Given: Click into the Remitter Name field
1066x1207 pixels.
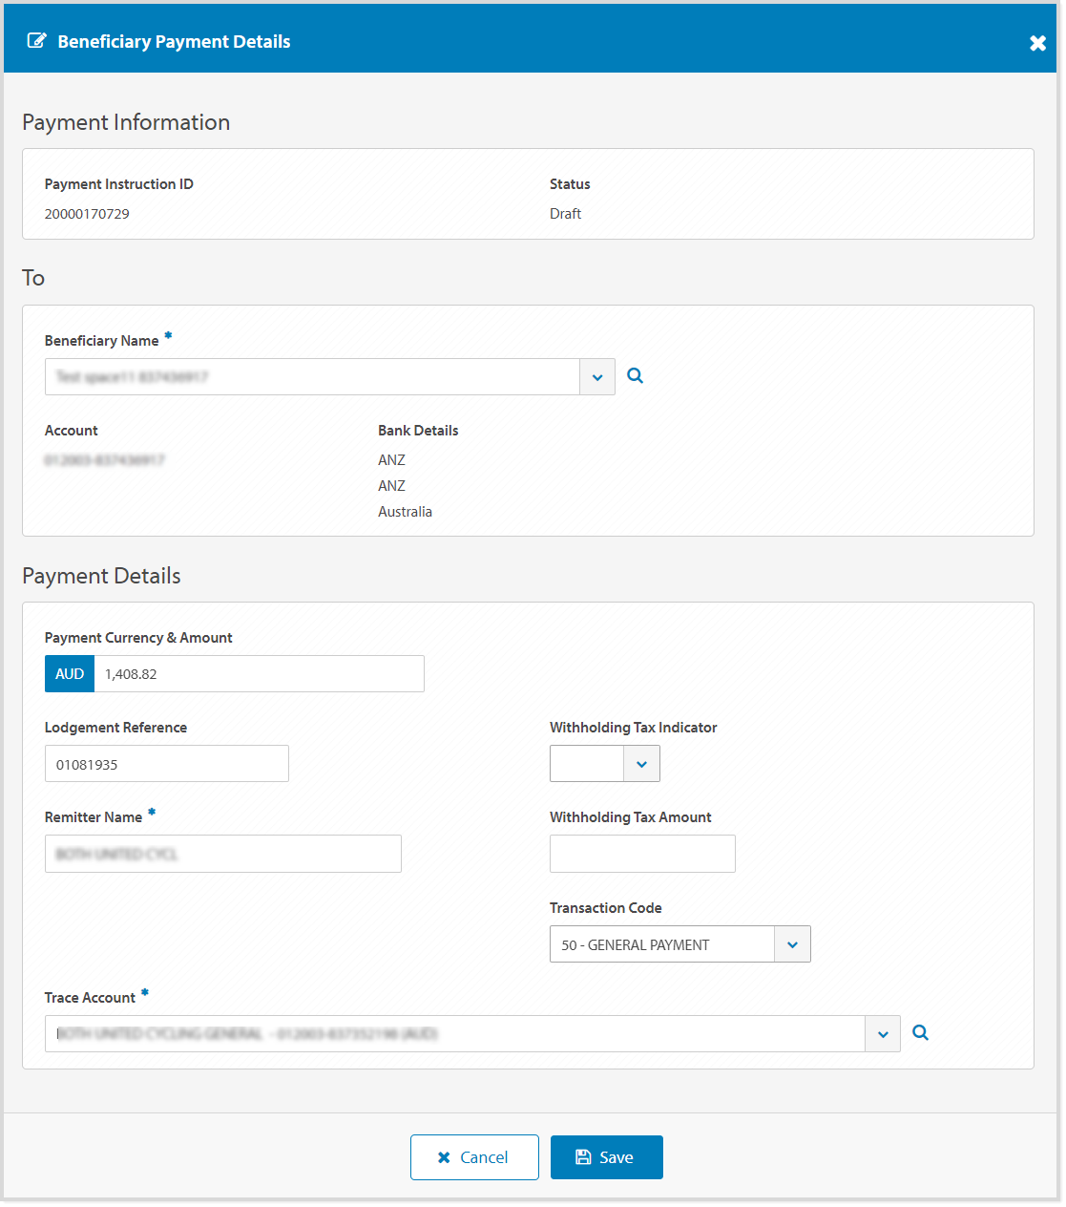Looking at the screenshot, I should click(222, 854).
